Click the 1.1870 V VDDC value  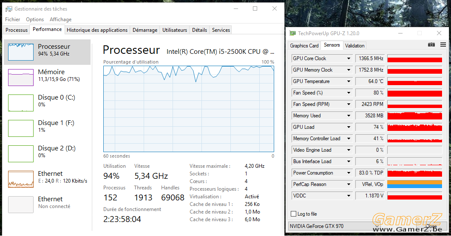pos(370,196)
